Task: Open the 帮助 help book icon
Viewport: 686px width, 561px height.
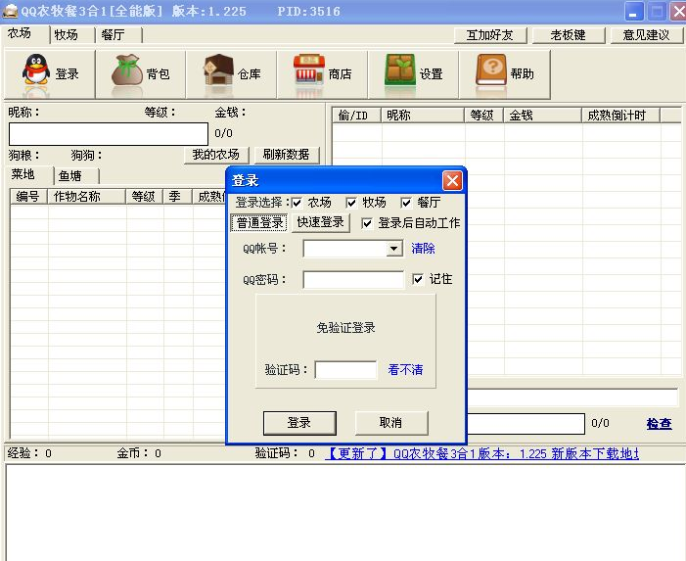Action: [491, 70]
